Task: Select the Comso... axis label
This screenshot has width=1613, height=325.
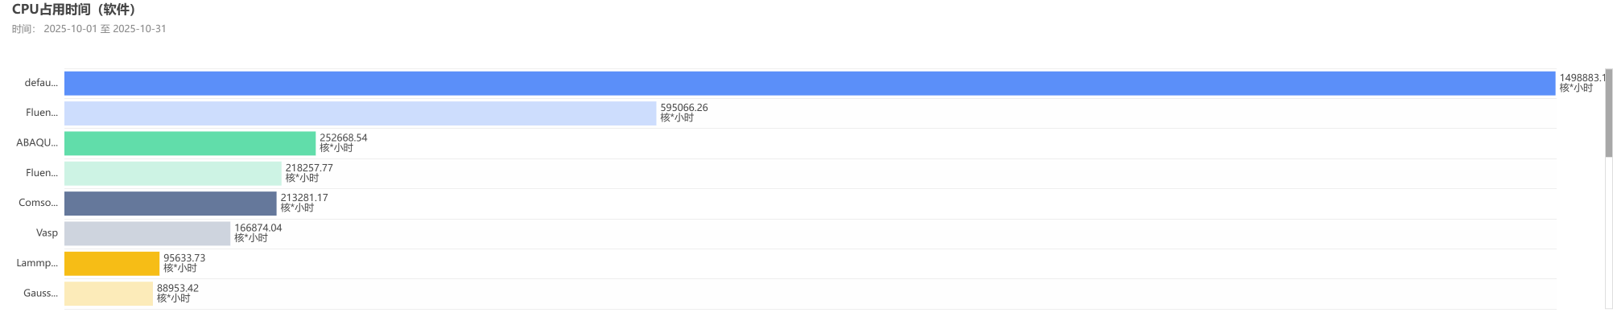Action: pos(38,203)
